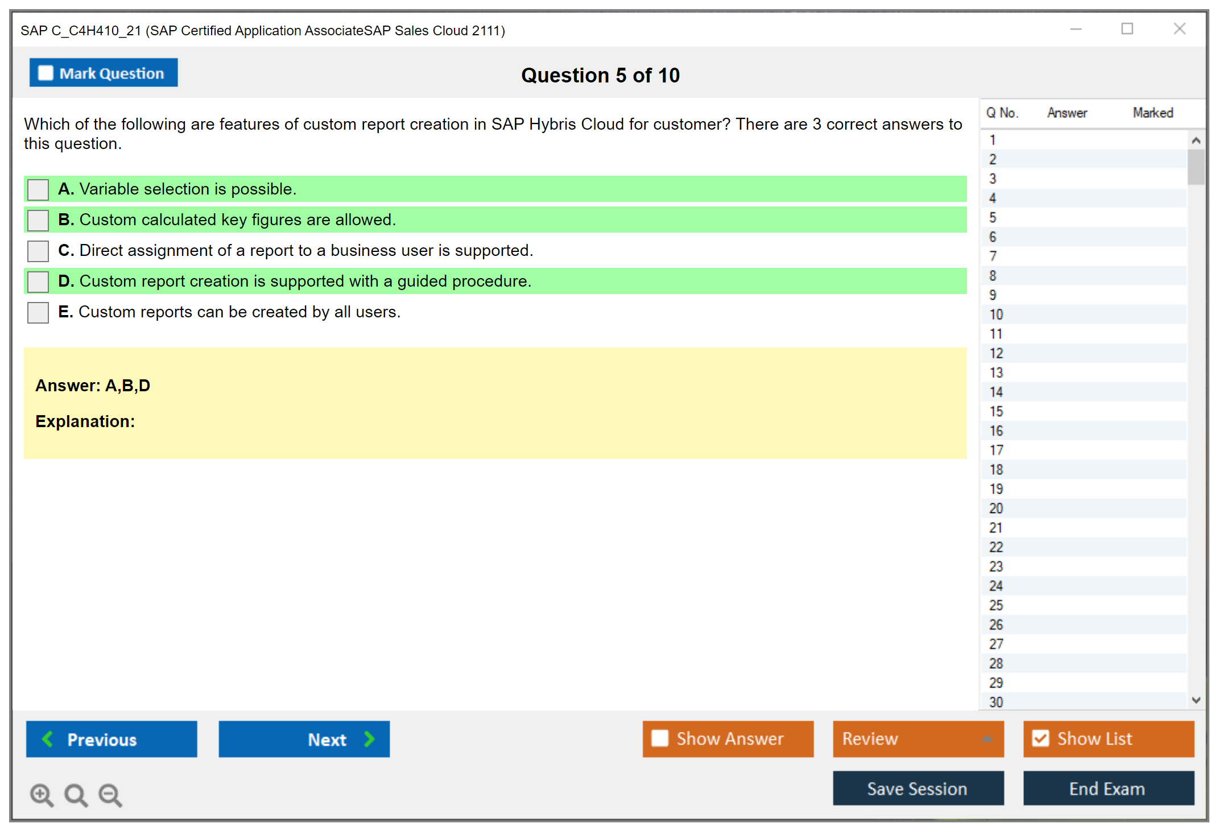Uncheck Show List to hide the panel
This screenshot has width=1223, height=836.
tap(1040, 738)
